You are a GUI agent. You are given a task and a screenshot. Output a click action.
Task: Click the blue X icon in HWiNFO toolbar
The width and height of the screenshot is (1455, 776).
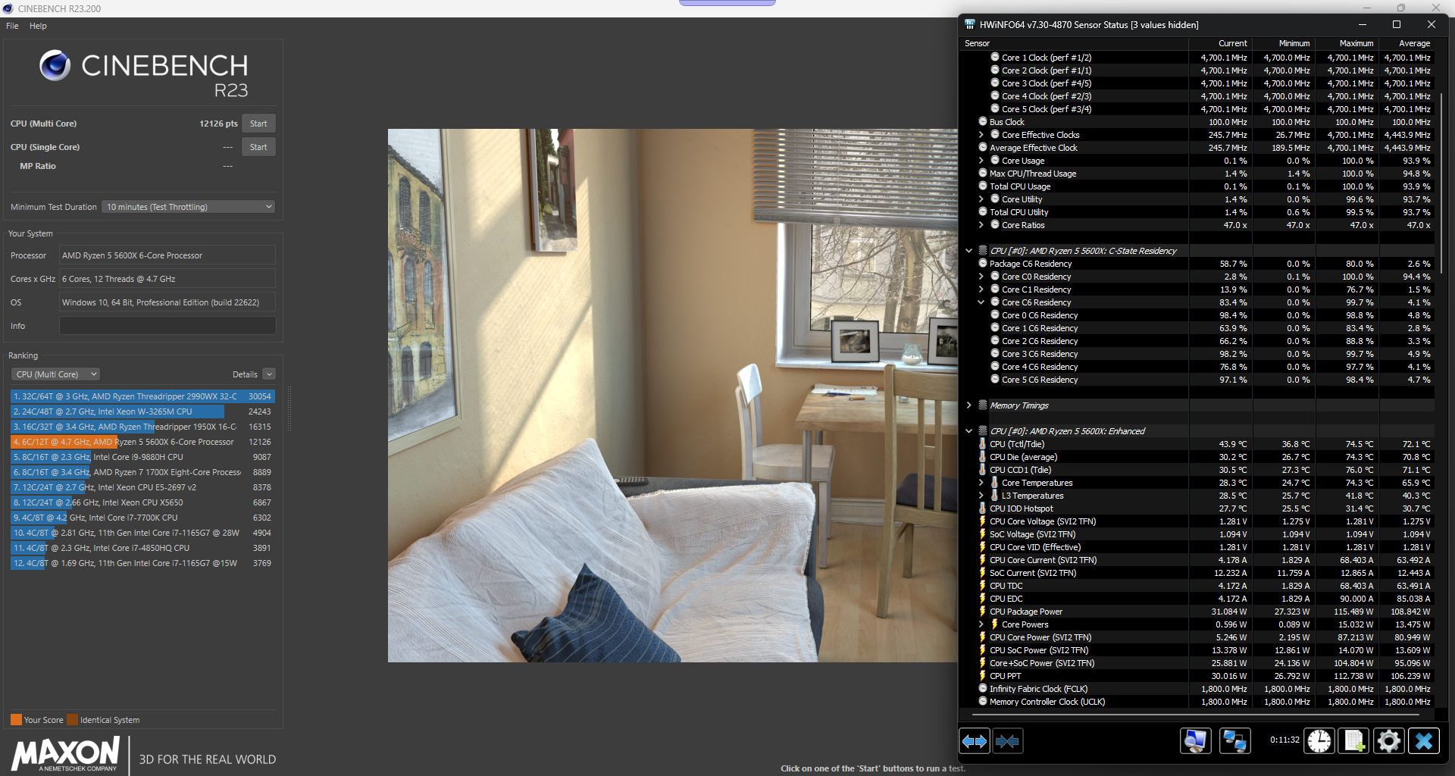coord(1424,741)
